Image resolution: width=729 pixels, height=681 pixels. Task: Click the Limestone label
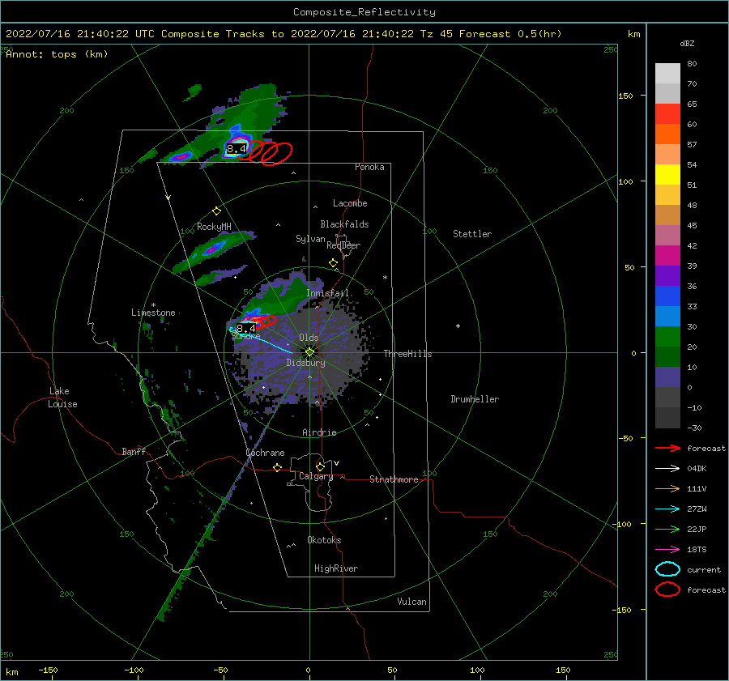(153, 313)
